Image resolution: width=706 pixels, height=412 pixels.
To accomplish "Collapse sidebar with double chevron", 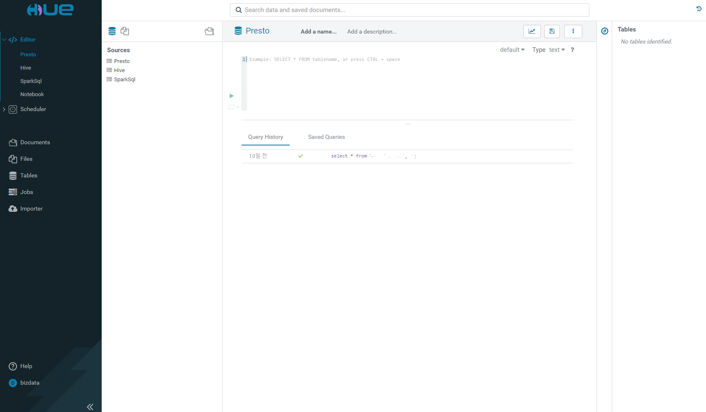I will point(90,407).
